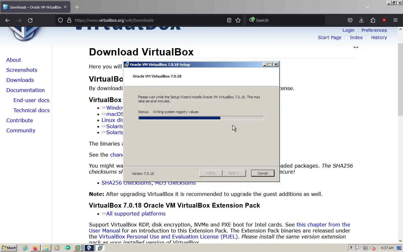Click the page vertical scrollbar thumb
This screenshot has height=252, width=403.
click(x=400, y=79)
